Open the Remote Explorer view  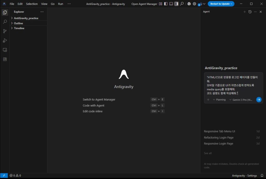[5, 50]
